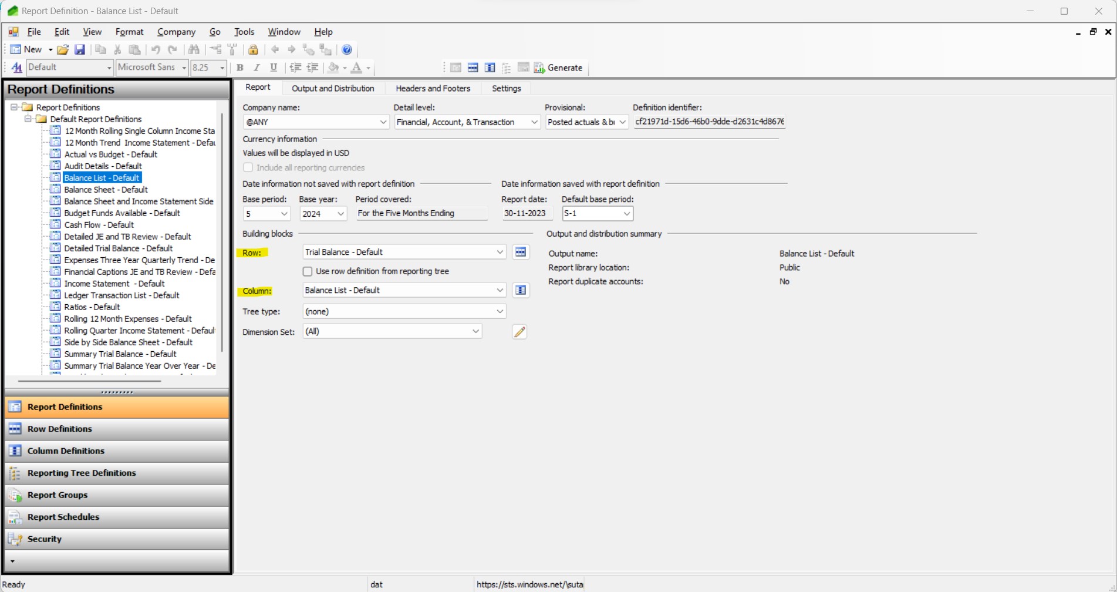Viewport: 1117px width, 592px height.
Task: Edit the Dimension Set using pencil icon
Action: (519, 332)
